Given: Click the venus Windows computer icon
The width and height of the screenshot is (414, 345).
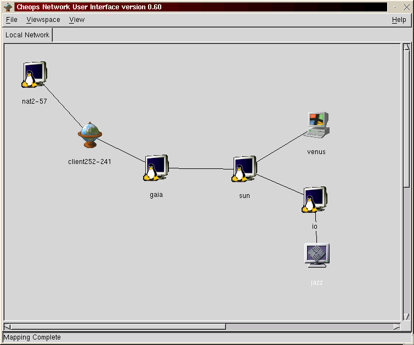Looking at the screenshot, I should coord(316,125).
